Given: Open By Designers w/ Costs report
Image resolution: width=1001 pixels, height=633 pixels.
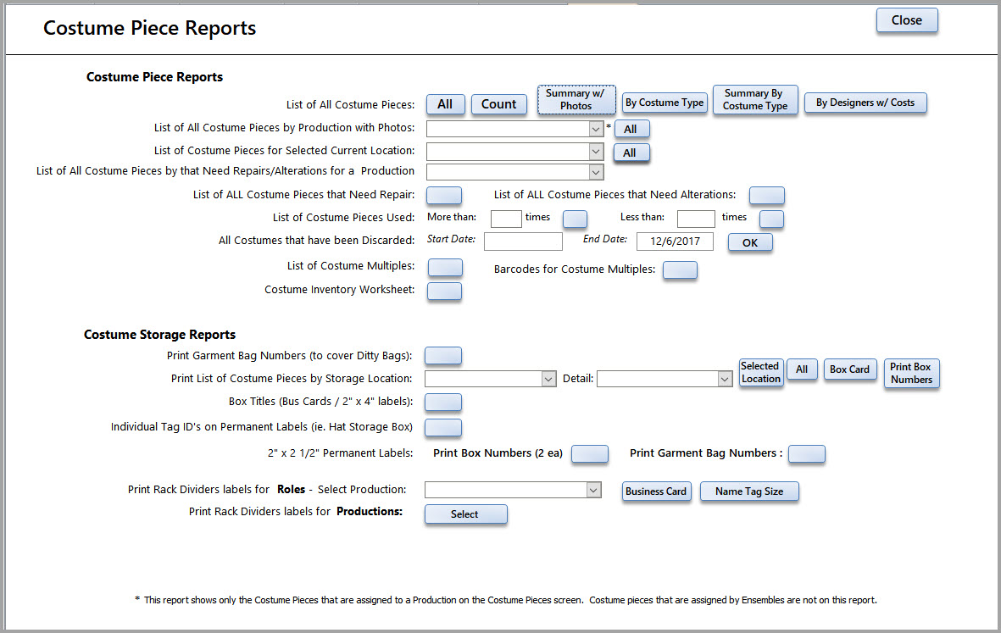Looking at the screenshot, I should [865, 103].
